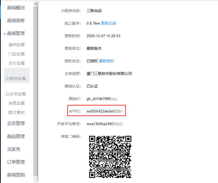Go to 会员管理 section
Viewport: 218px width, 183px height.
16,123
